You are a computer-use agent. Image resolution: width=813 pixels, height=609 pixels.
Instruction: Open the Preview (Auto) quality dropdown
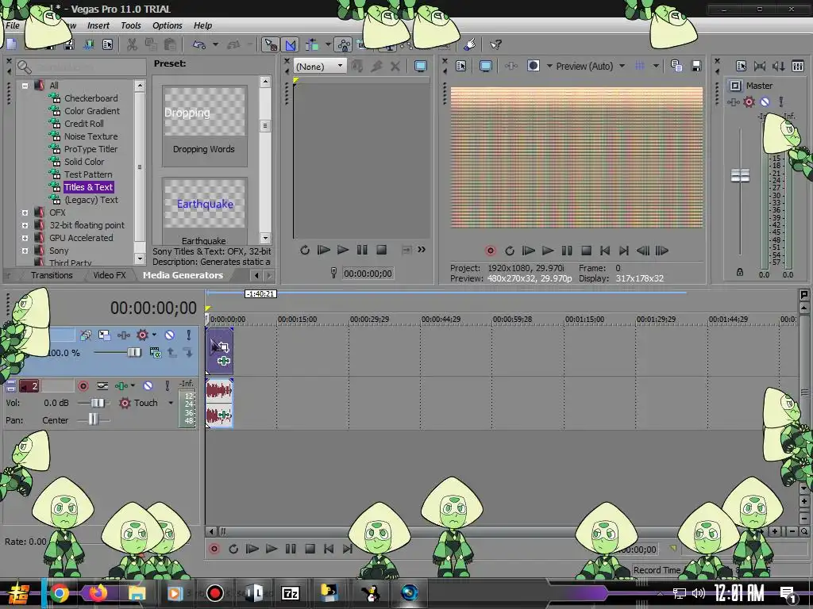622,66
